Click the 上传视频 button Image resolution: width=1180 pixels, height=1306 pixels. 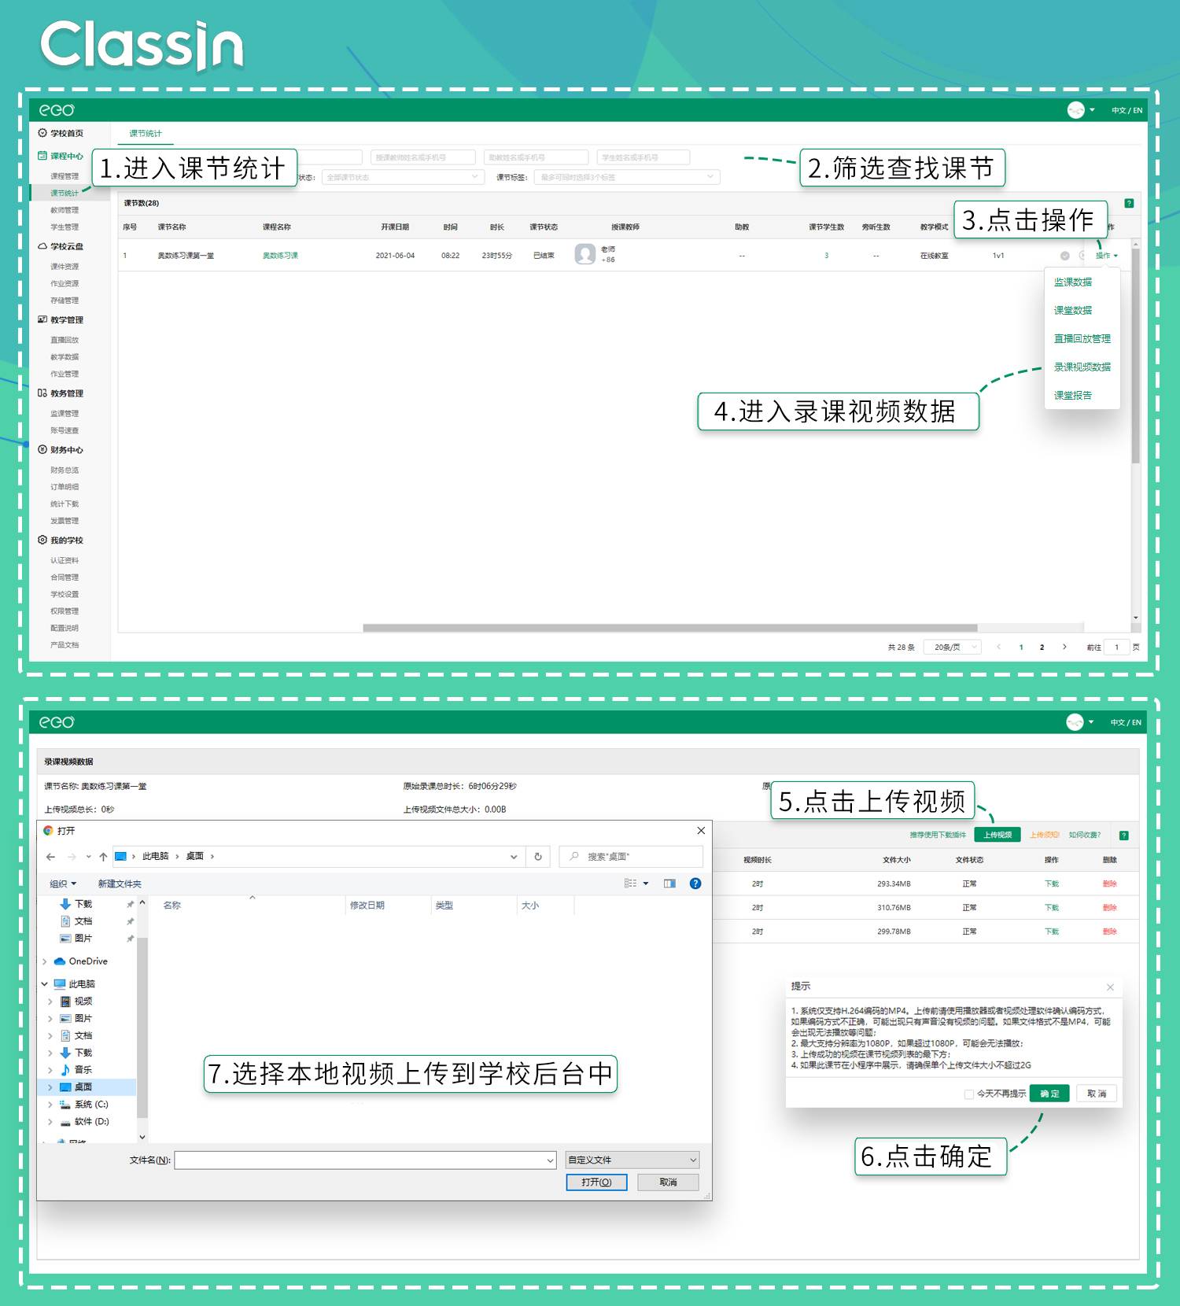pos(997,835)
